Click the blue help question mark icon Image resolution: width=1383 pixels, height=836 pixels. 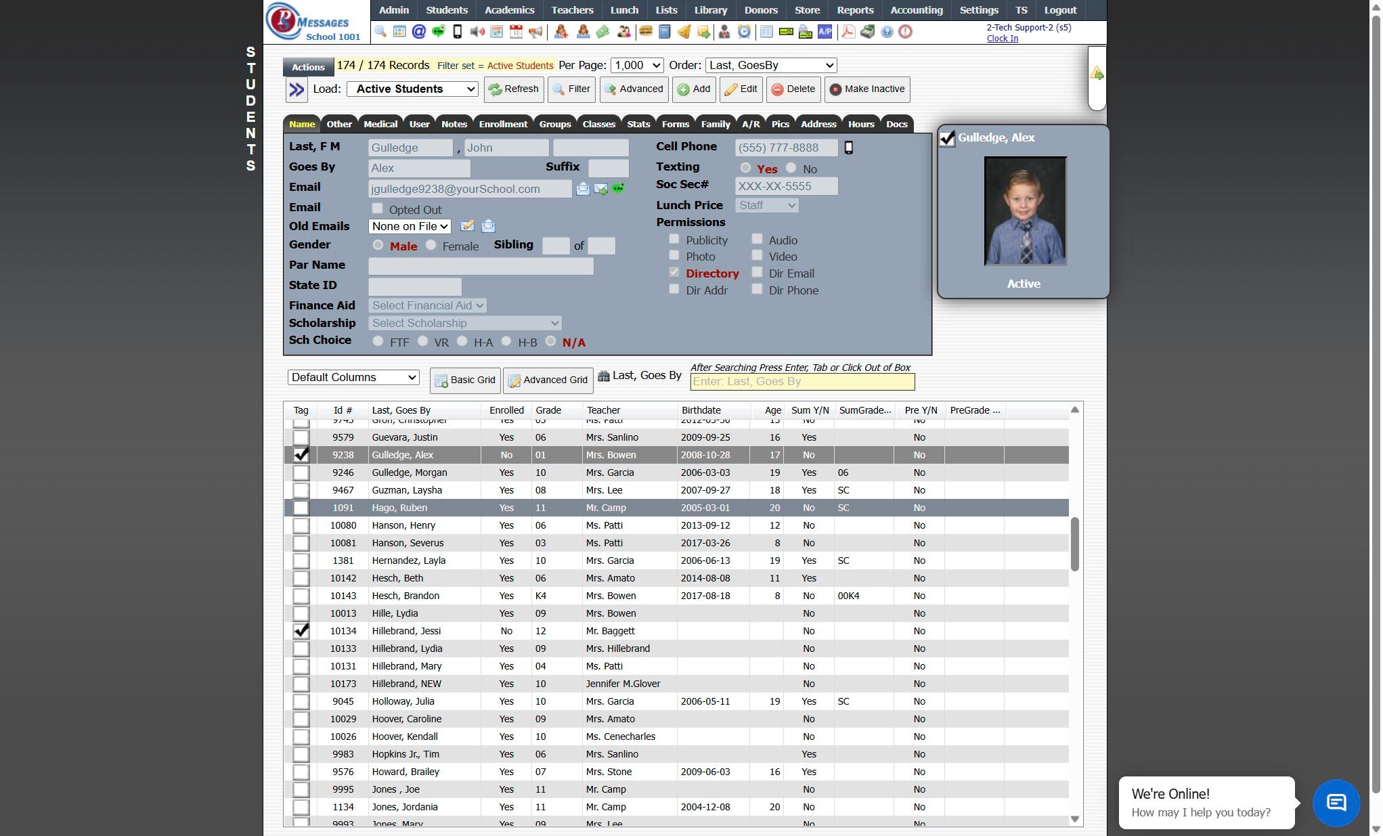tap(887, 32)
